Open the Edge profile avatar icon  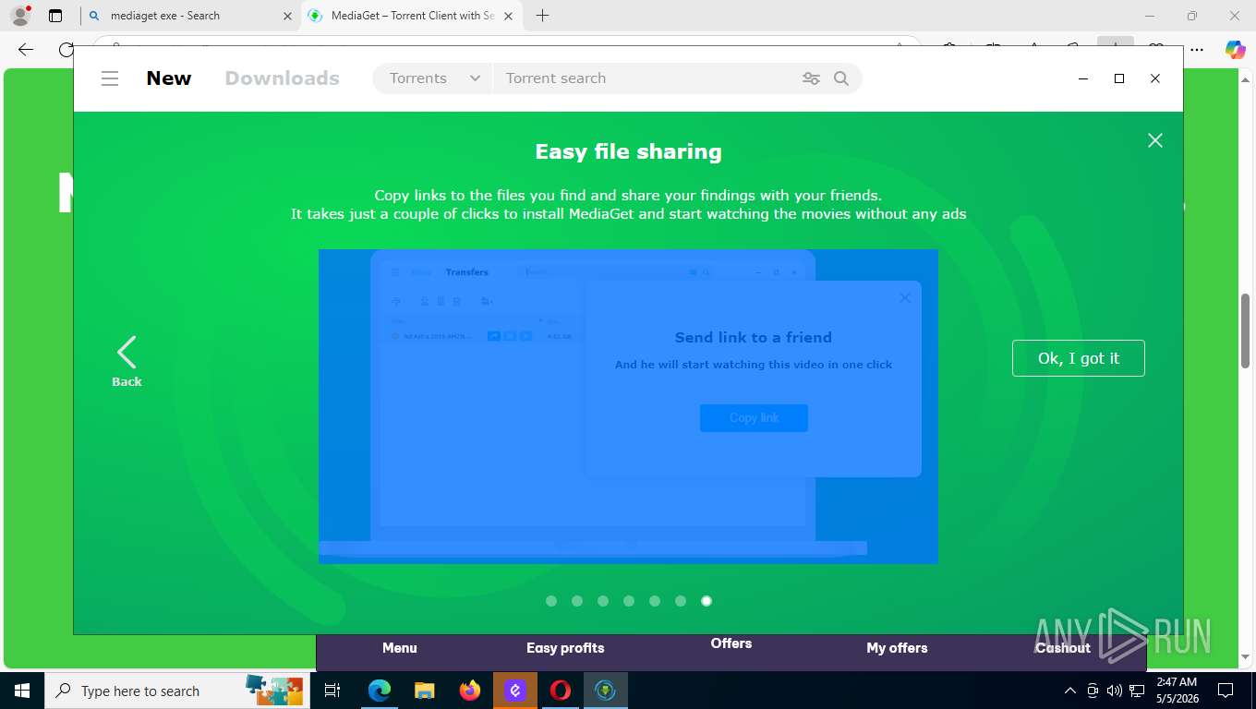(x=20, y=16)
